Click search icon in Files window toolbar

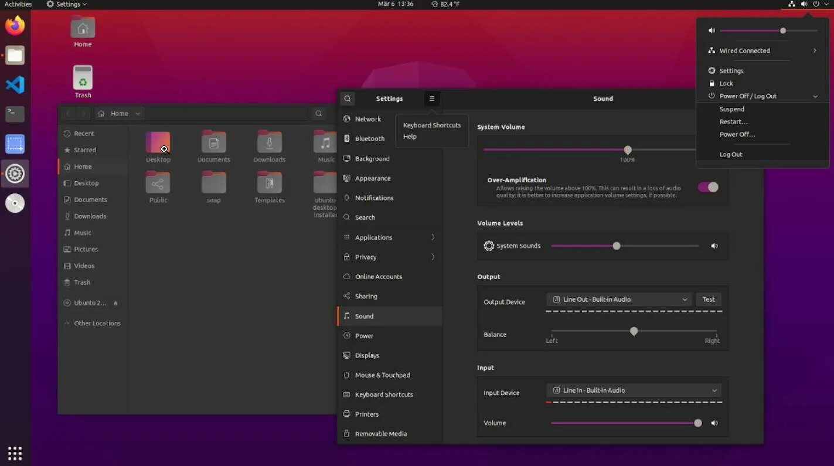coord(318,114)
